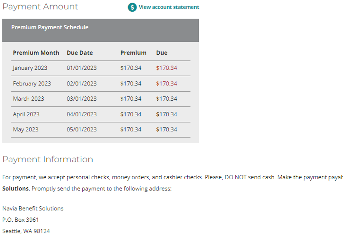The width and height of the screenshot is (343, 237).
Task: Click the Premium column header
Action: pyautogui.click(x=133, y=52)
